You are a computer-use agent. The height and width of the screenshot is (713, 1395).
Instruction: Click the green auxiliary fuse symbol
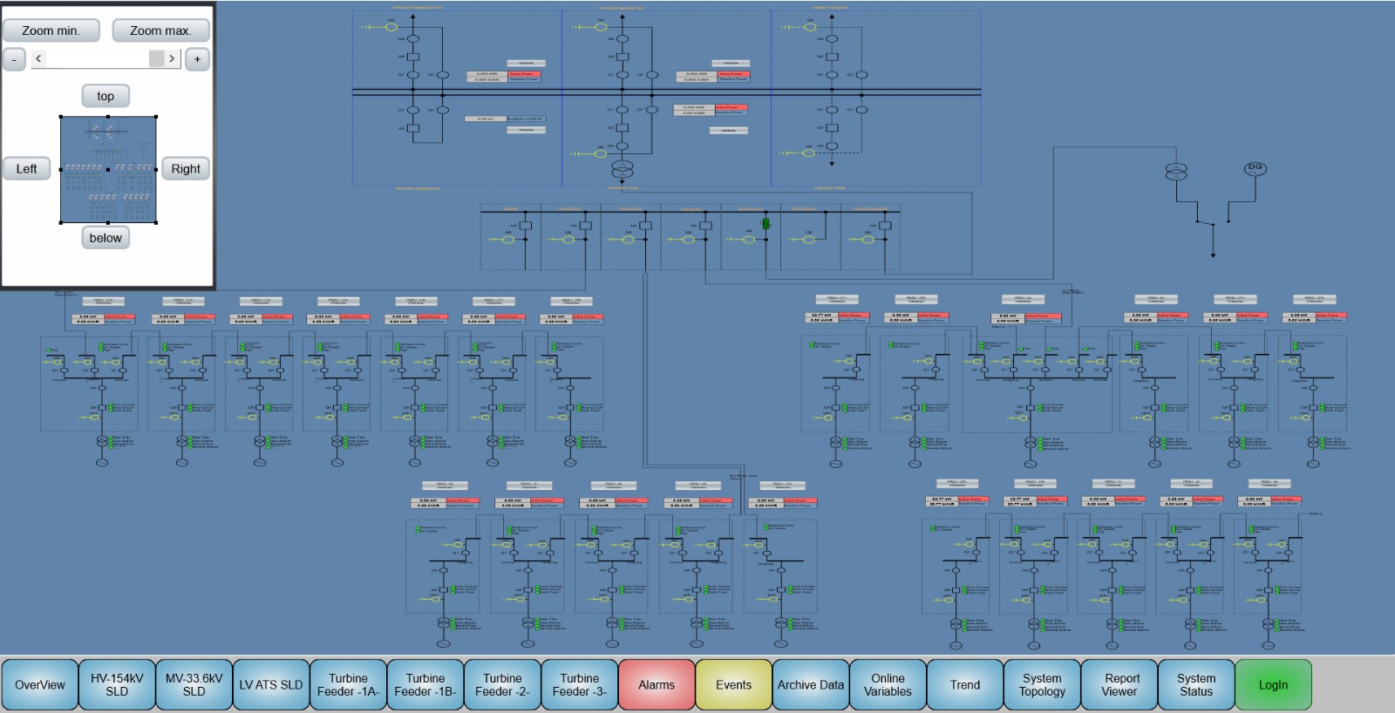[x=766, y=224]
